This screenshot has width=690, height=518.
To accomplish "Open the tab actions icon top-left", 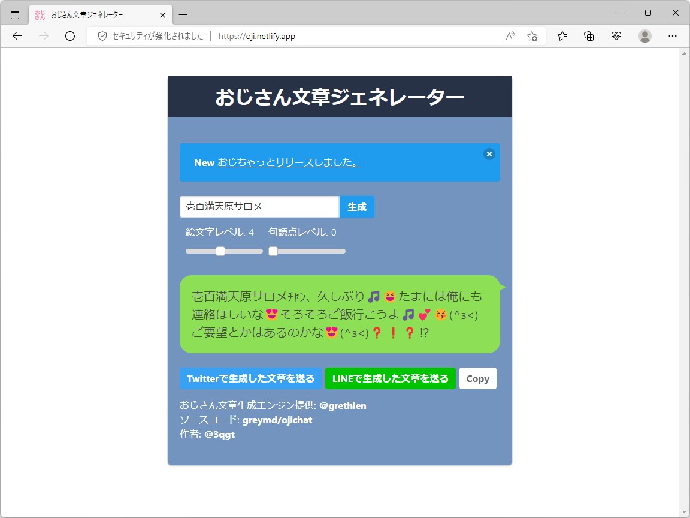I will (14, 14).
